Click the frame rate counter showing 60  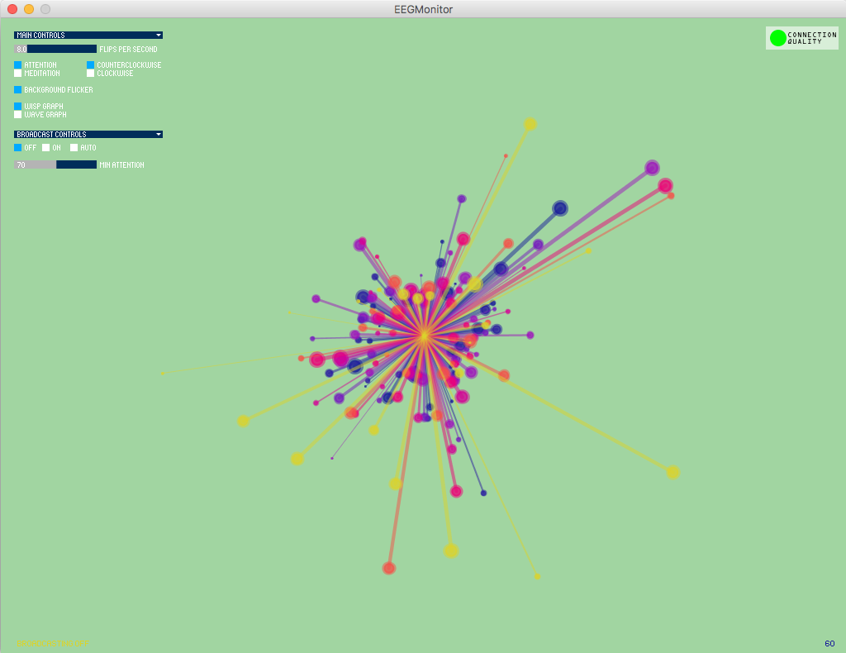pos(829,643)
